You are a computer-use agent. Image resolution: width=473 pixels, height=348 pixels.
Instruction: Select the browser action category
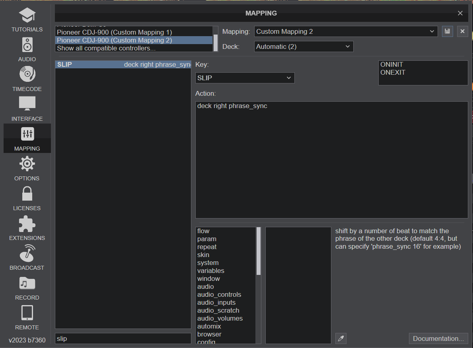pyautogui.click(x=226, y=334)
